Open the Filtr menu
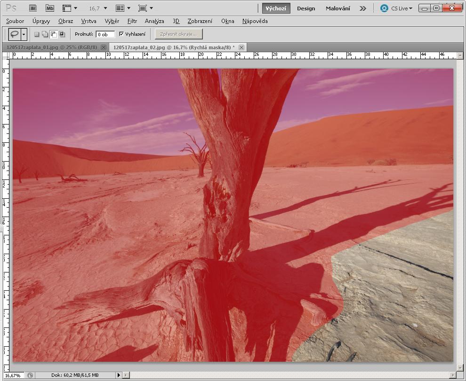This screenshot has width=466, height=381. click(132, 21)
